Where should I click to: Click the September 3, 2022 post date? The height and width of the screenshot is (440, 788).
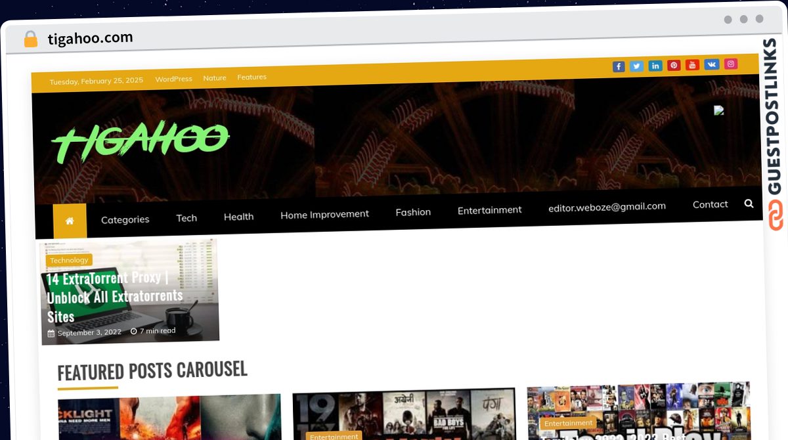(85, 332)
